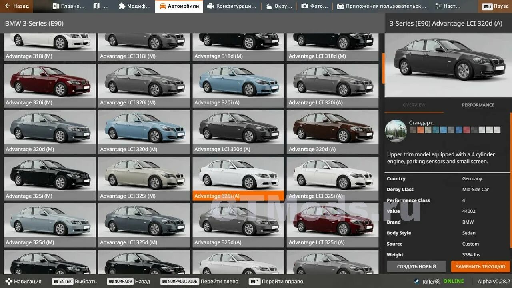Select highlighted Advantage 325i (A) car

238,179
